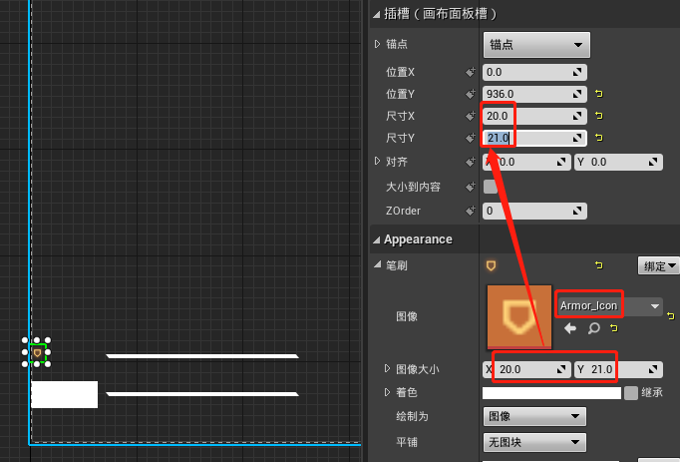The width and height of the screenshot is (680, 462).
Task: Browse to asset with magnifier icon
Action: tap(593, 328)
